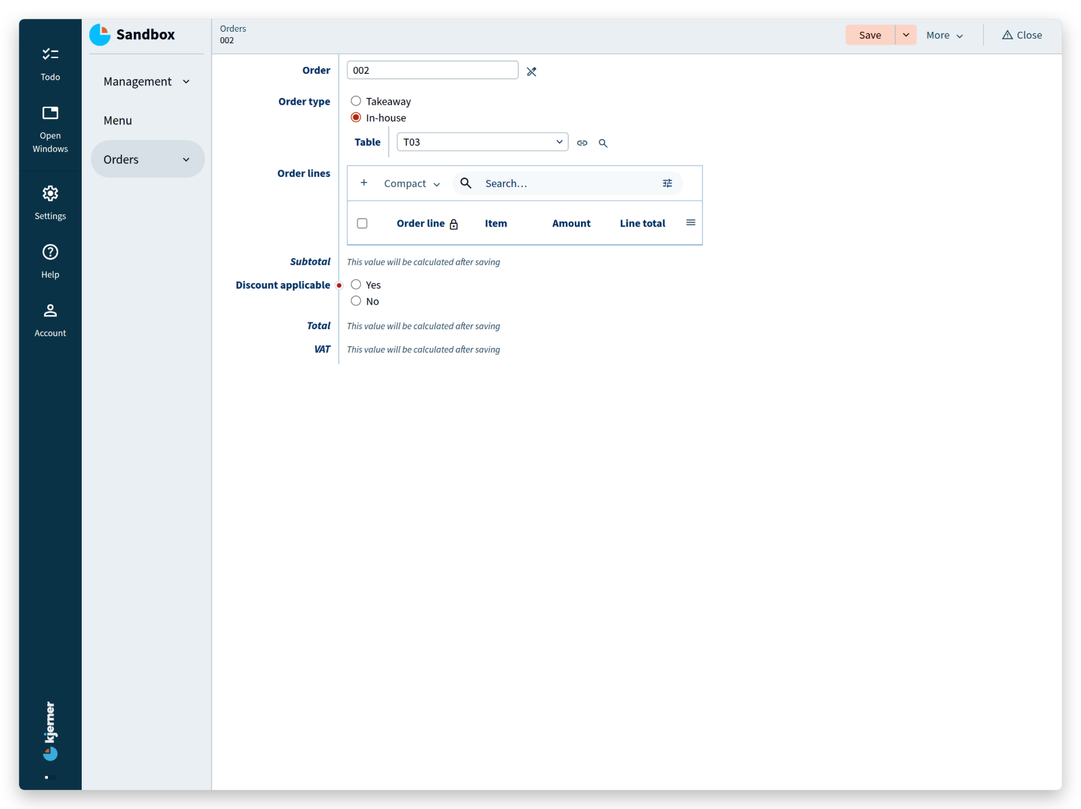Open the Menu navigation item
The height and width of the screenshot is (809, 1081).
(147, 121)
